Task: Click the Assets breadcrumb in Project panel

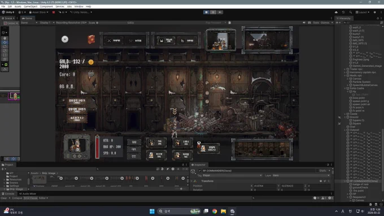Action: [x=34, y=173]
